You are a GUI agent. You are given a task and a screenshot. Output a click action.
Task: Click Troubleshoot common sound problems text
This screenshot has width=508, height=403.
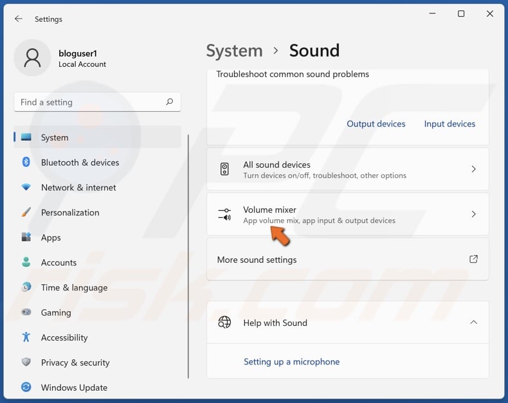293,74
